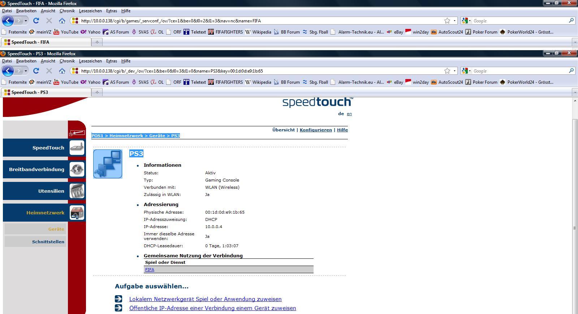
Task: Open new tab button in FIFA window
Action: (x=97, y=42)
